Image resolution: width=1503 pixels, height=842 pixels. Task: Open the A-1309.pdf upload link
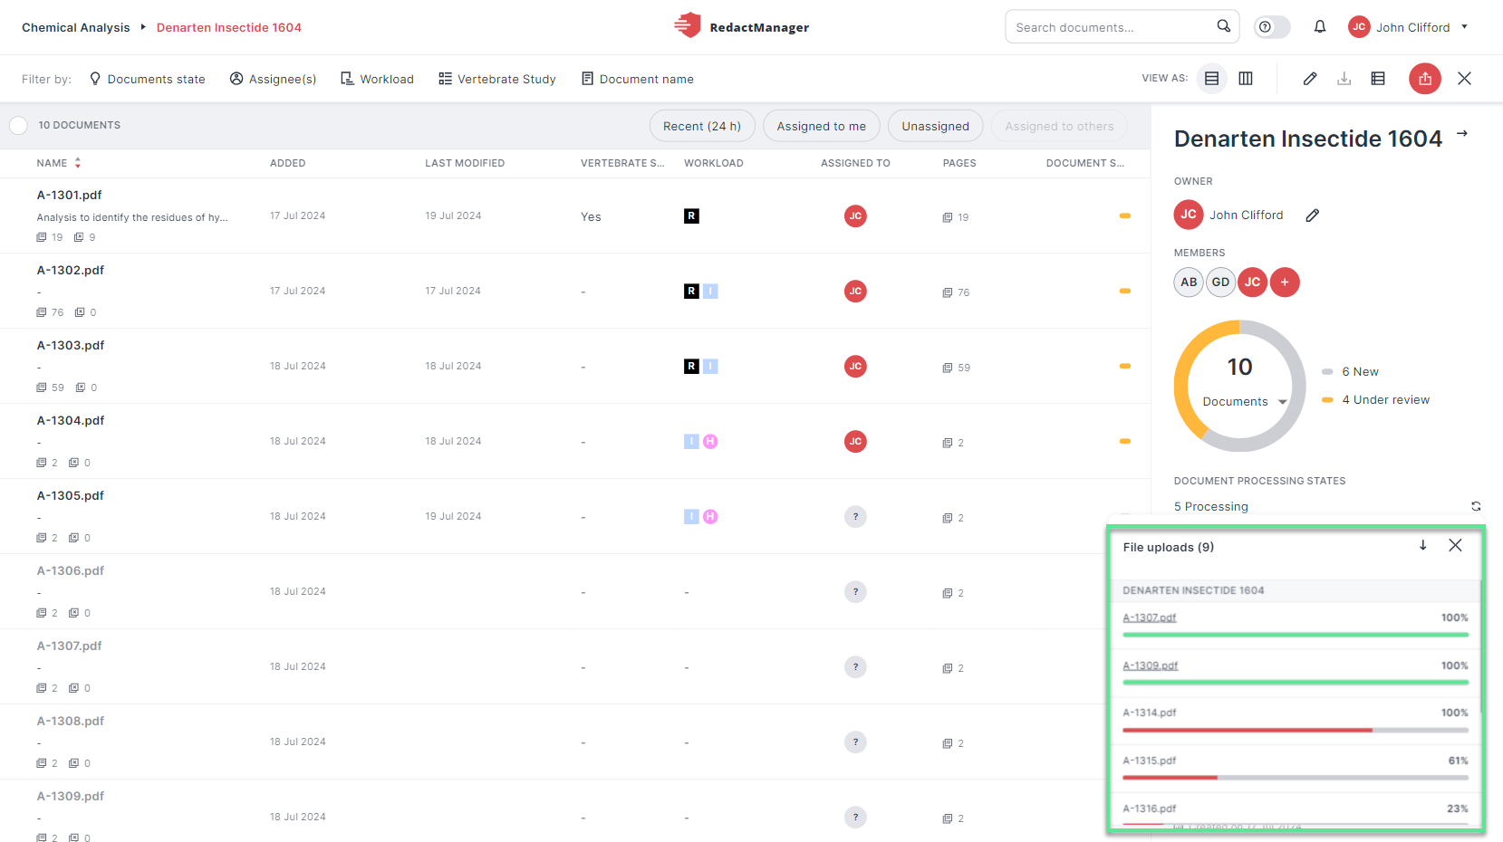pos(1151,665)
